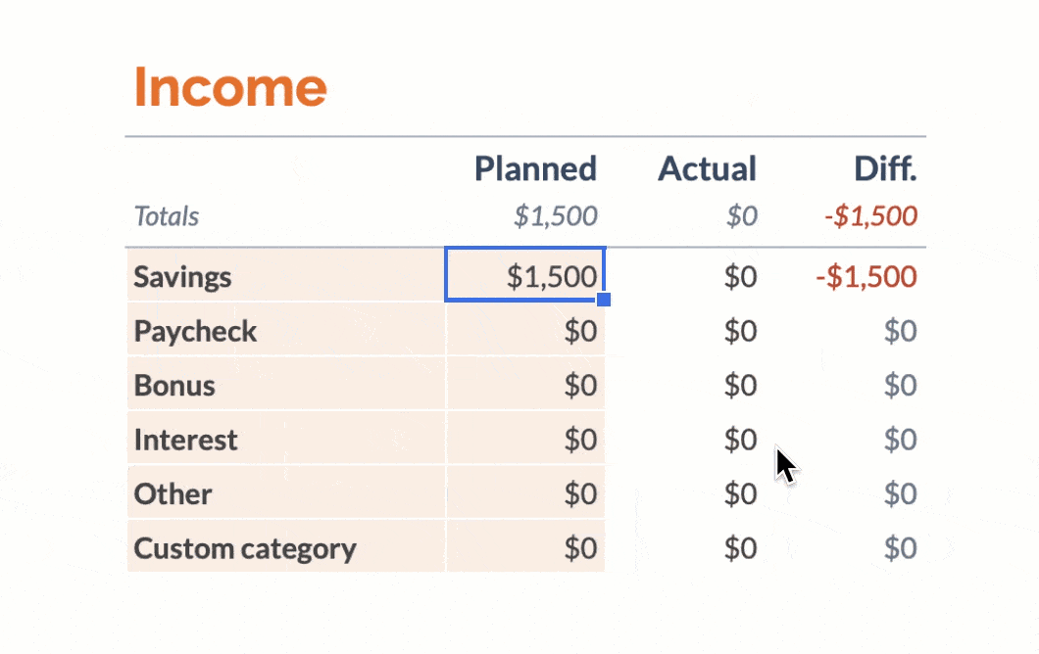Click the Diff. column header
The height and width of the screenshot is (654, 1039).
point(885,168)
